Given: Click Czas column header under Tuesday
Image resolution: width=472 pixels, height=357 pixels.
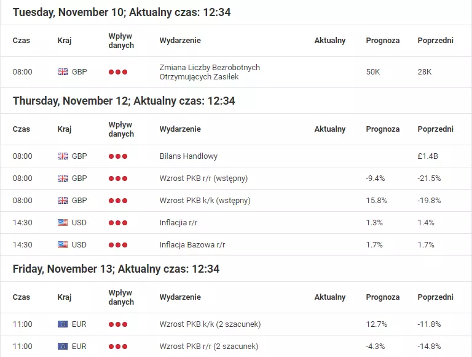Looking at the screenshot, I should click(x=22, y=41).
